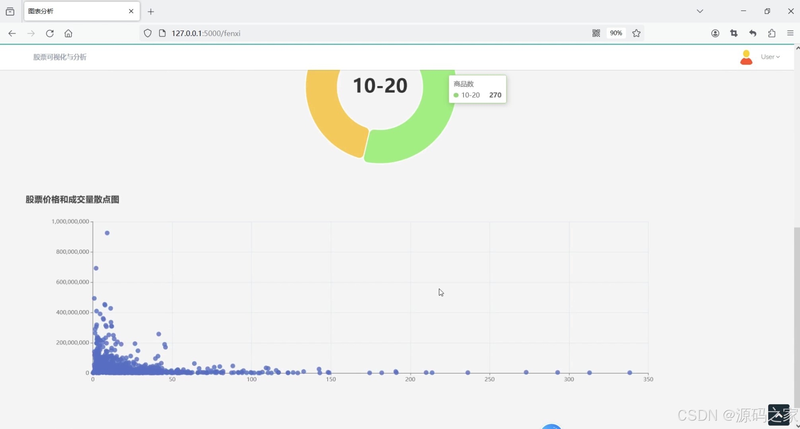Click the tracking protection shield icon

(148, 33)
